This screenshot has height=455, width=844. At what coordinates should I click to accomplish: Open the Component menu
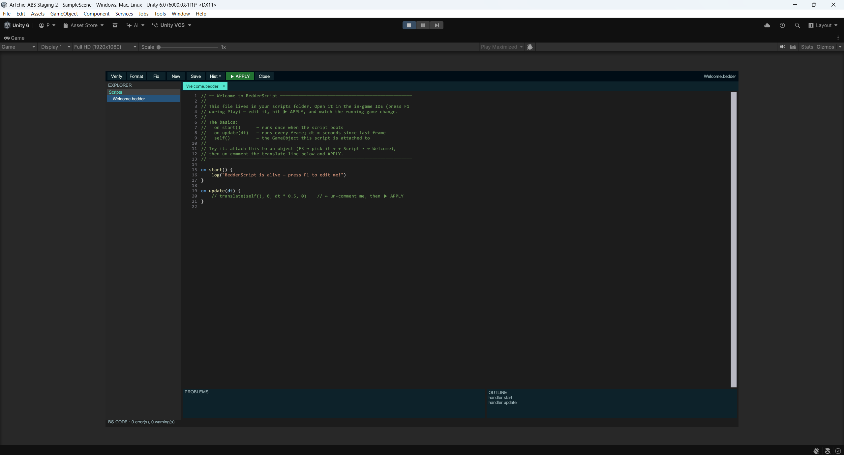(96, 14)
